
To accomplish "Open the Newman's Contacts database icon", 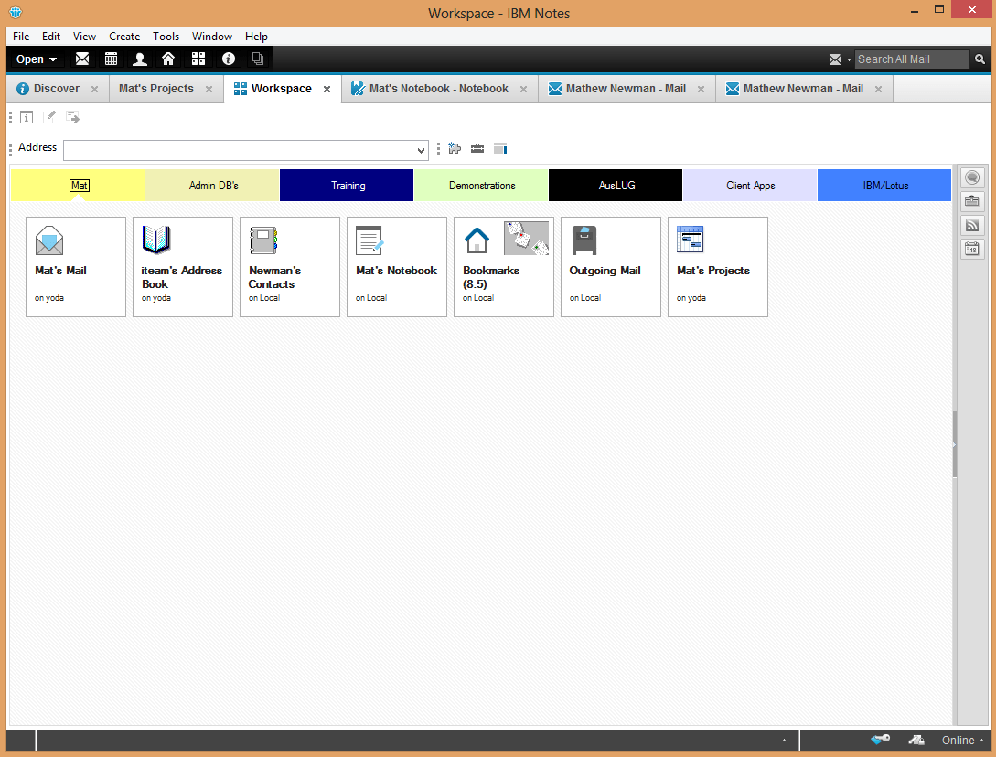I will click(x=290, y=261).
